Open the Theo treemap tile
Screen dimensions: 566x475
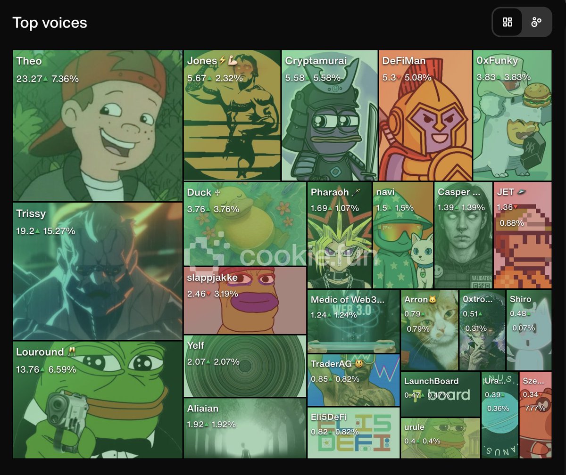pos(98,126)
